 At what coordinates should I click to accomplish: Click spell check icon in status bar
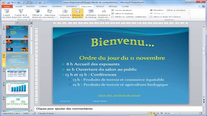coord(34,113)
